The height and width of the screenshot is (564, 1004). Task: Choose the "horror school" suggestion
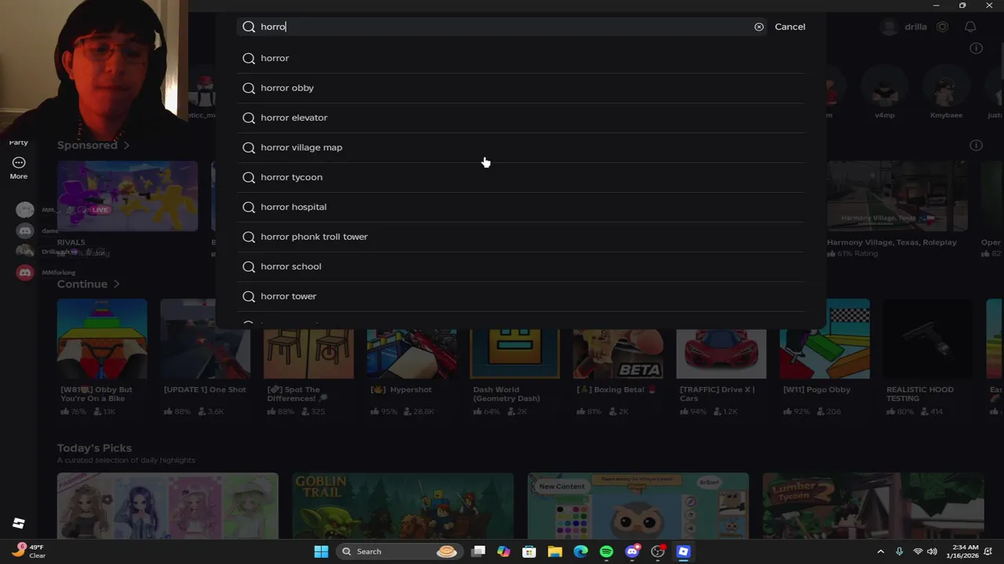click(x=521, y=266)
